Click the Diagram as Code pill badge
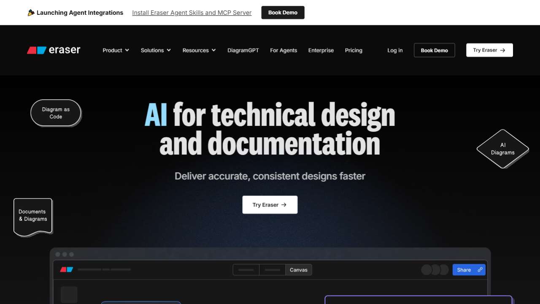 tap(56, 113)
